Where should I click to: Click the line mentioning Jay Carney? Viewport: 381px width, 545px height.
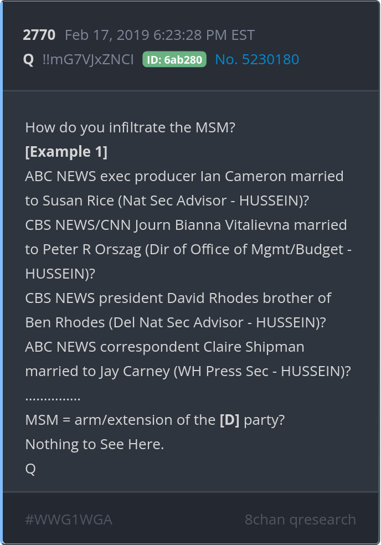tap(188, 371)
